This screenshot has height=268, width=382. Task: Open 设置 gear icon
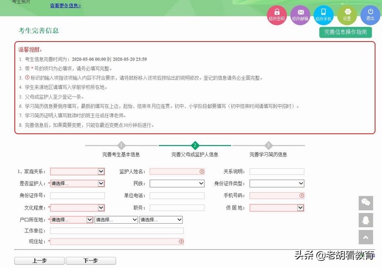347,15
